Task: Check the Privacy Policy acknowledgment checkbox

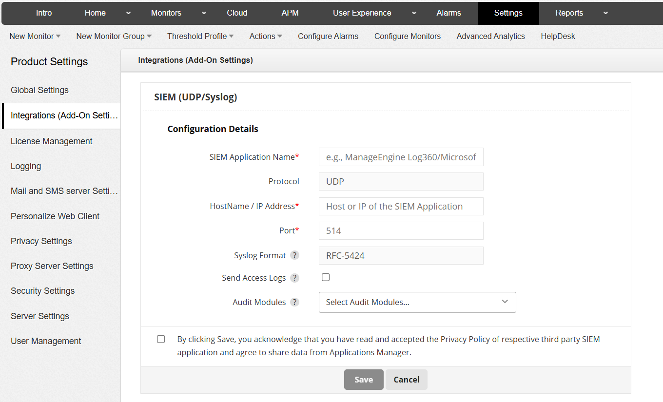Action: (x=161, y=339)
